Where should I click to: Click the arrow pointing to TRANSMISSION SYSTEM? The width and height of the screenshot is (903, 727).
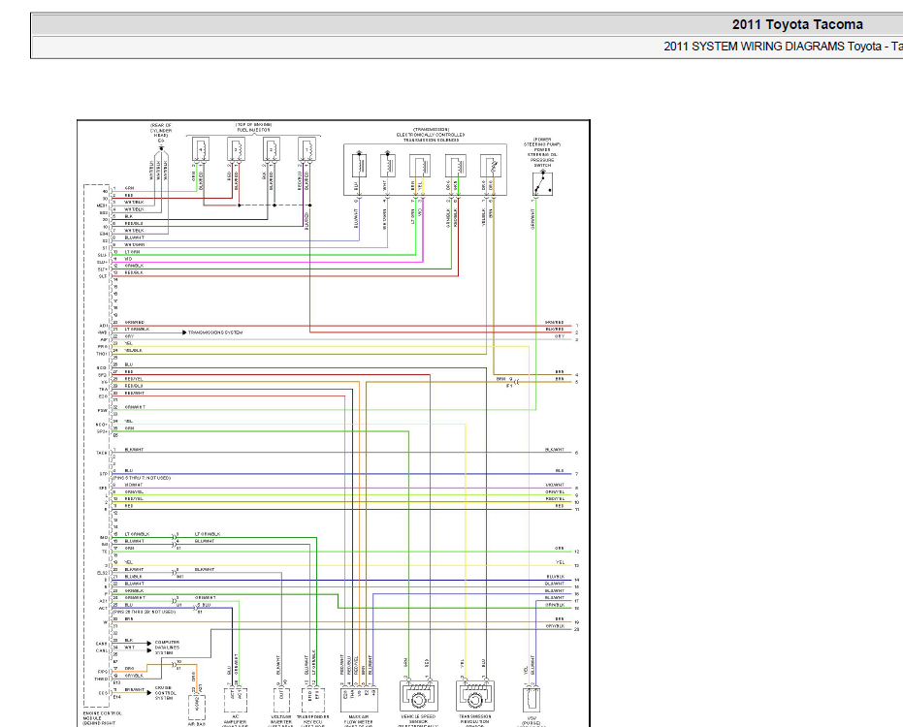coord(184,332)
